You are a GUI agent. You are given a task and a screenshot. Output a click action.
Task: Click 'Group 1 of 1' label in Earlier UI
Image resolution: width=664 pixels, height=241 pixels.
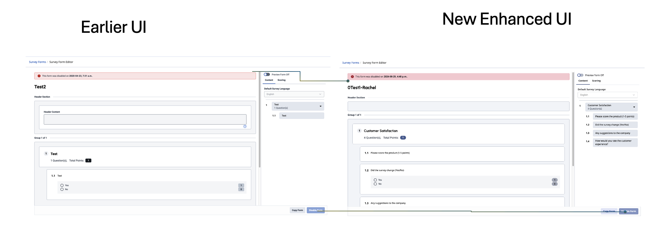pyautogui.click(x=40, y=138)
